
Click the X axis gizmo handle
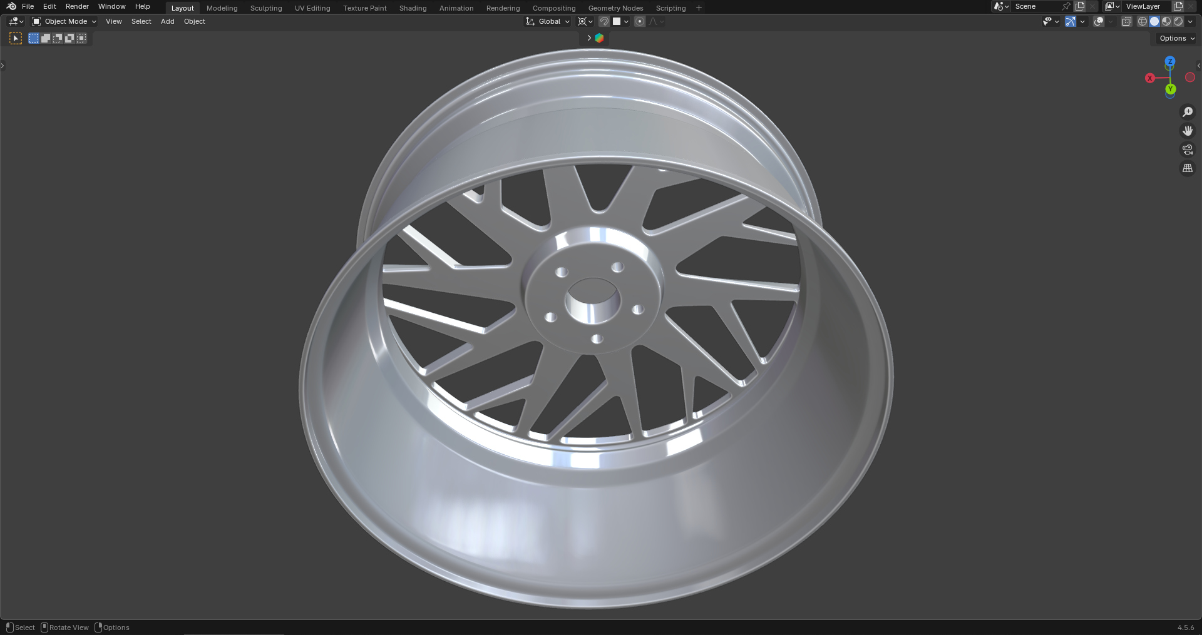[x=1150, y=78]
